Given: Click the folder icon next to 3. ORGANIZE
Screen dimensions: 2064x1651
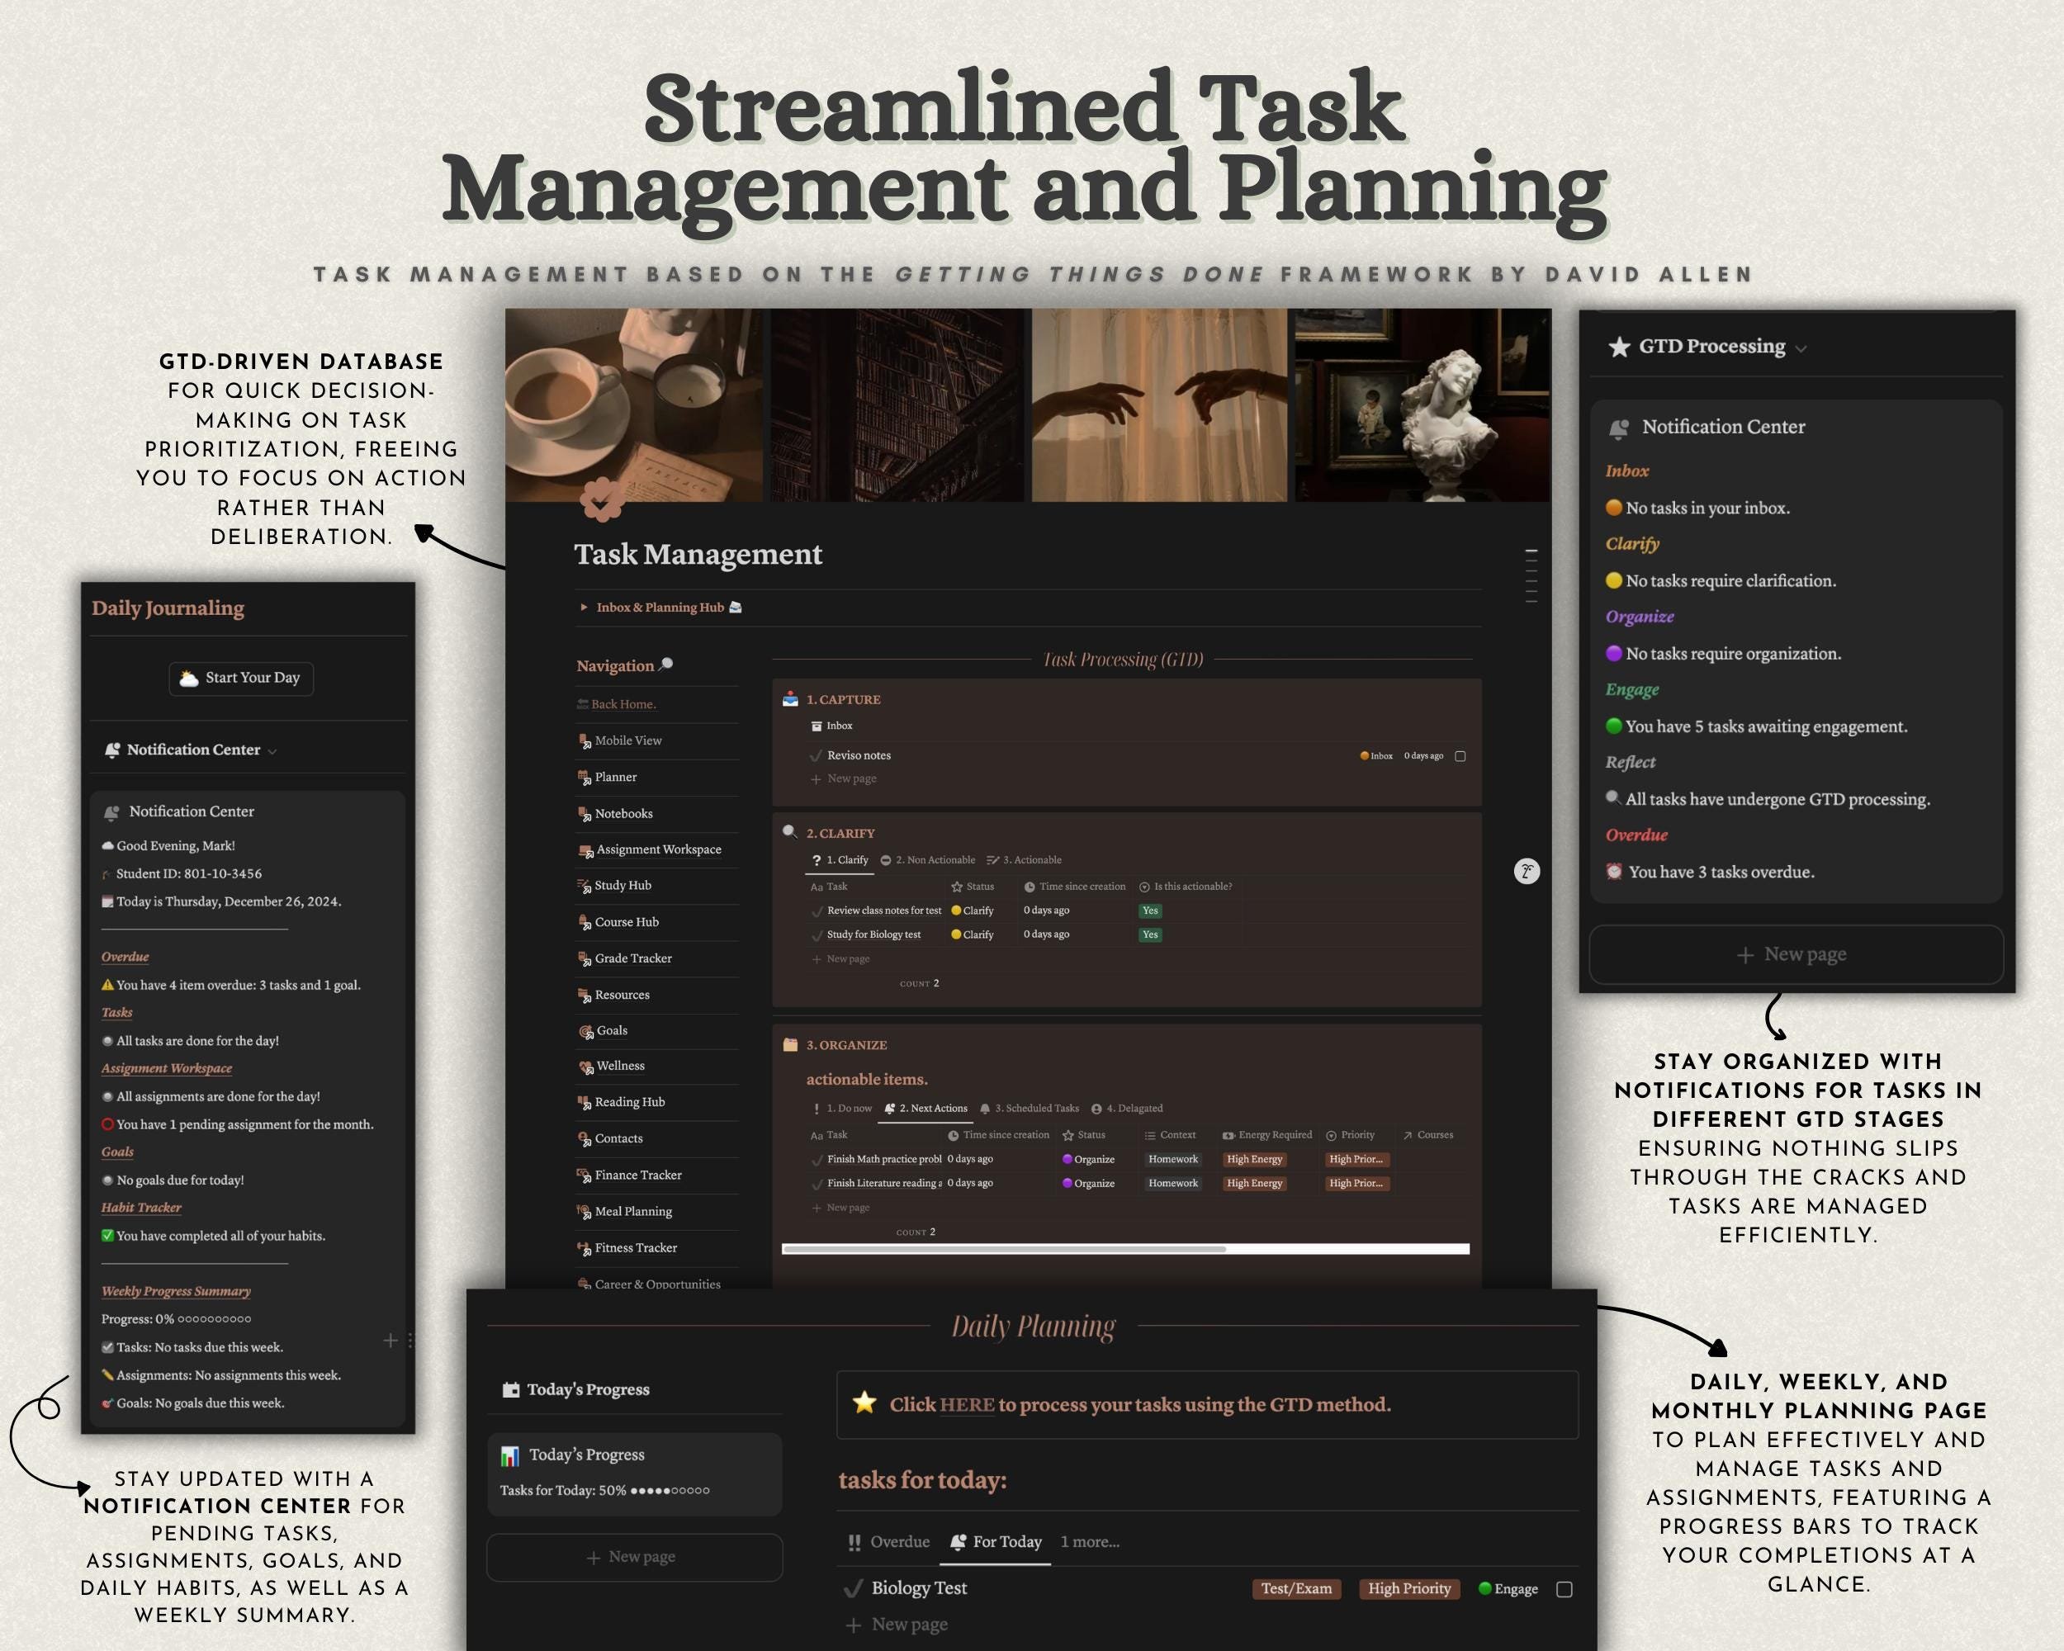Looking at the screenshot, I should pos(791,1044).
